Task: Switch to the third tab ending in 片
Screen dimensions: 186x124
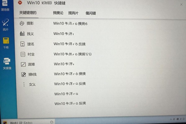Action: click(x=73, y=13)
